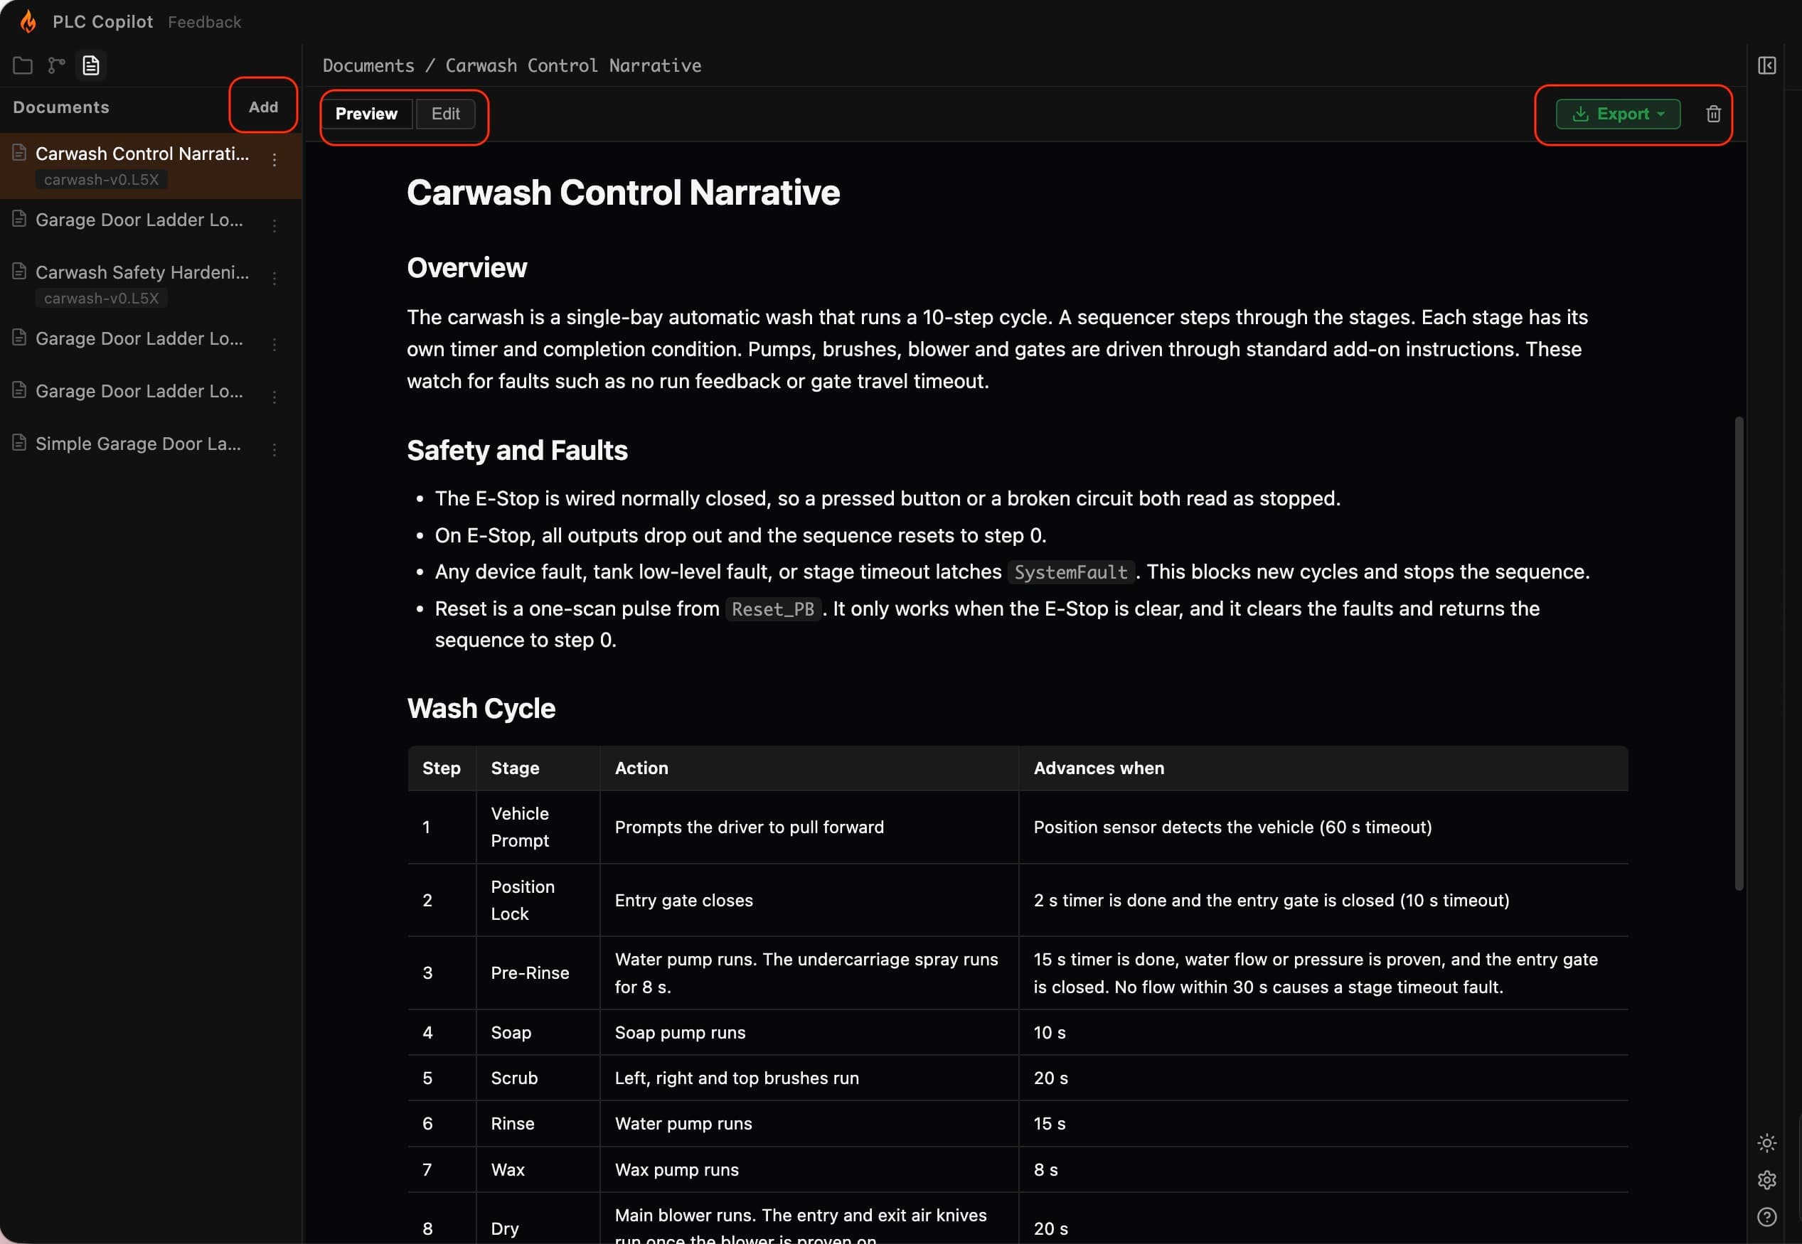Toggle light theme with sun icon
The height and width of the screenshot is (1244, 1802).
pos(1767,1142)
